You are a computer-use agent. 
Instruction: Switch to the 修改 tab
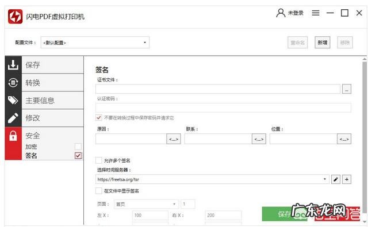(52, 118)
